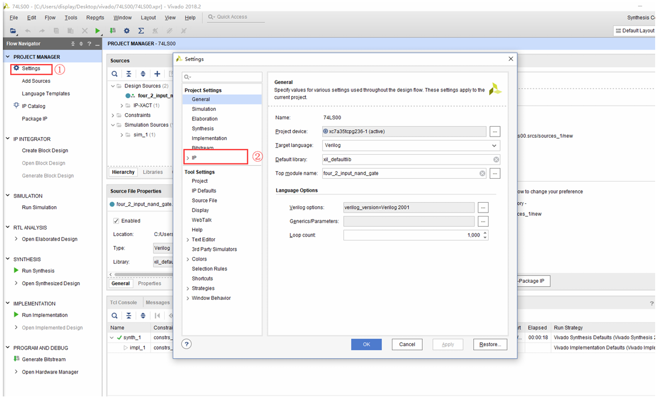
Task: Click Settings in Project Manager
Action: tap(31, 69)
